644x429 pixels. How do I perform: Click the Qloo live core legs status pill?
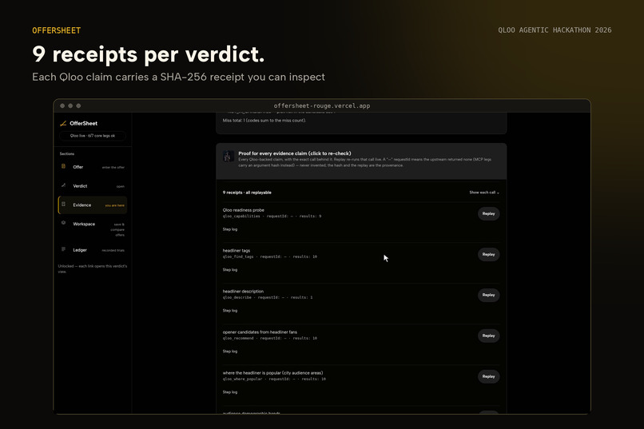point(93,136)
